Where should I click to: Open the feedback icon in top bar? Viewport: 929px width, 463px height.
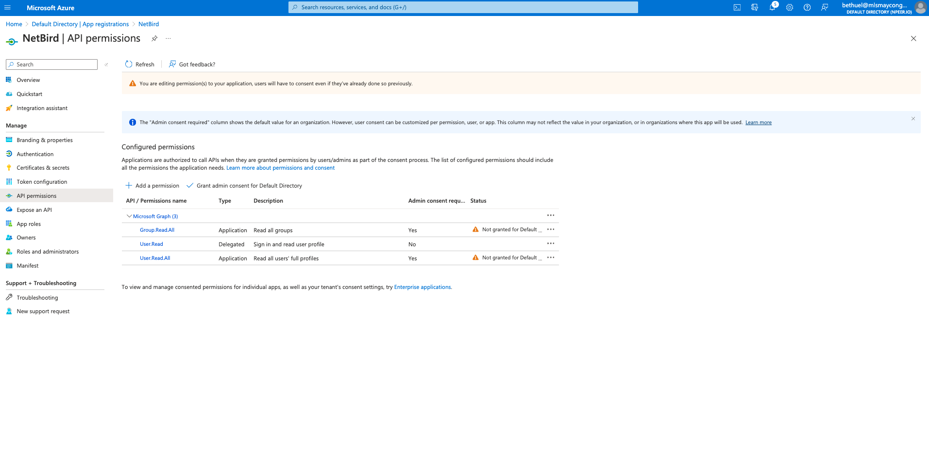824,7
